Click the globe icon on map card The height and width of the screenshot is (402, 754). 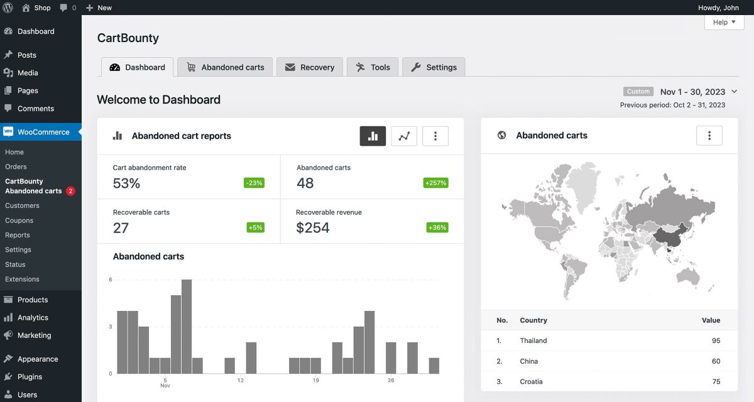501,135
